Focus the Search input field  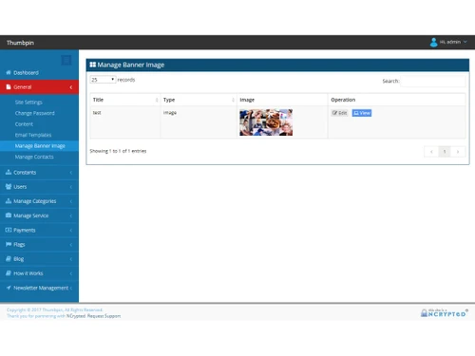click(x=432, y=81)
